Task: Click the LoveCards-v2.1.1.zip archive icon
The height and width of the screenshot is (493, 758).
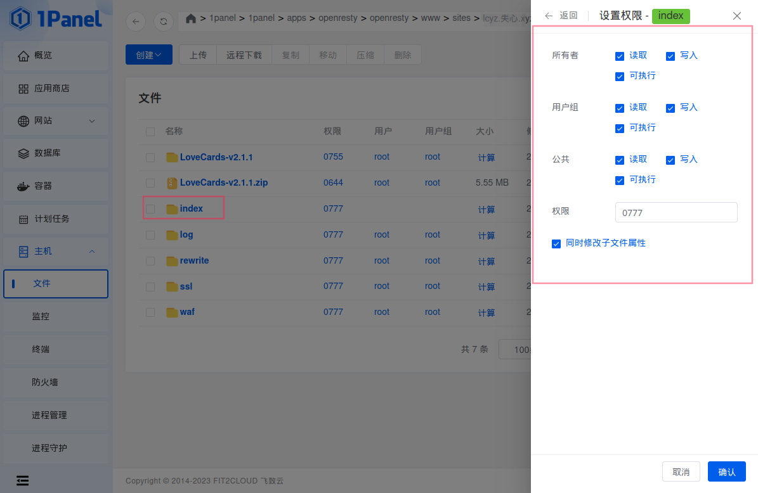Action: pyautogui.click(x=172, y=183)
